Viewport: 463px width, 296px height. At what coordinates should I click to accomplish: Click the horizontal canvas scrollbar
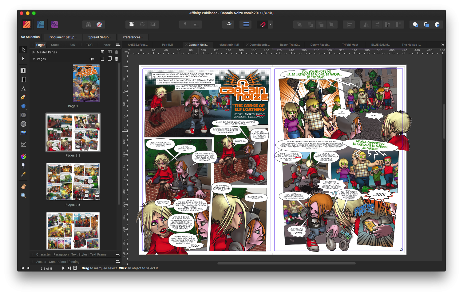click(x=286, y=263)
